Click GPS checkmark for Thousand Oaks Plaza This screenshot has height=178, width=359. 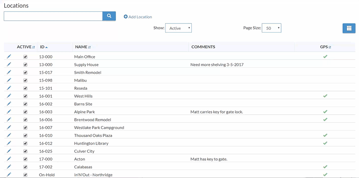(x=325, y=135)
